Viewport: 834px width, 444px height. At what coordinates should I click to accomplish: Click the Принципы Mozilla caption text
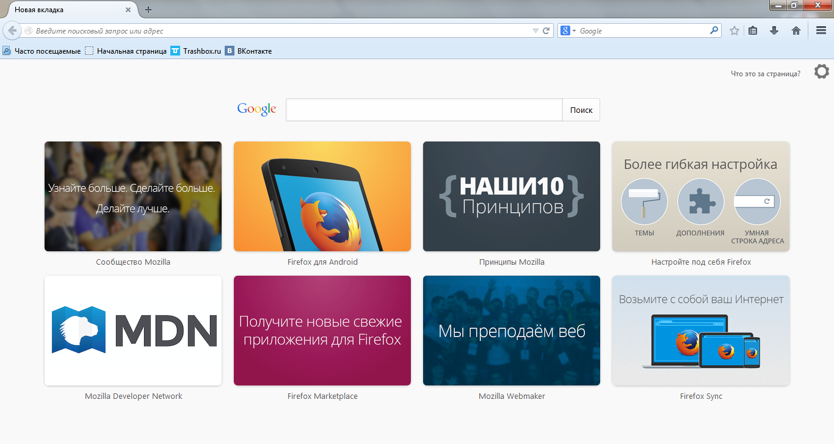[512, 262]
